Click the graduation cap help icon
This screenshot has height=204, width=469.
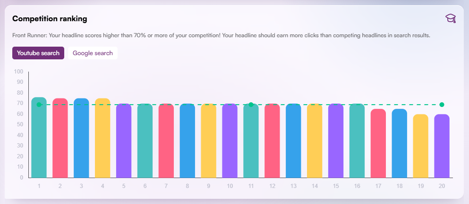(451, 18)
